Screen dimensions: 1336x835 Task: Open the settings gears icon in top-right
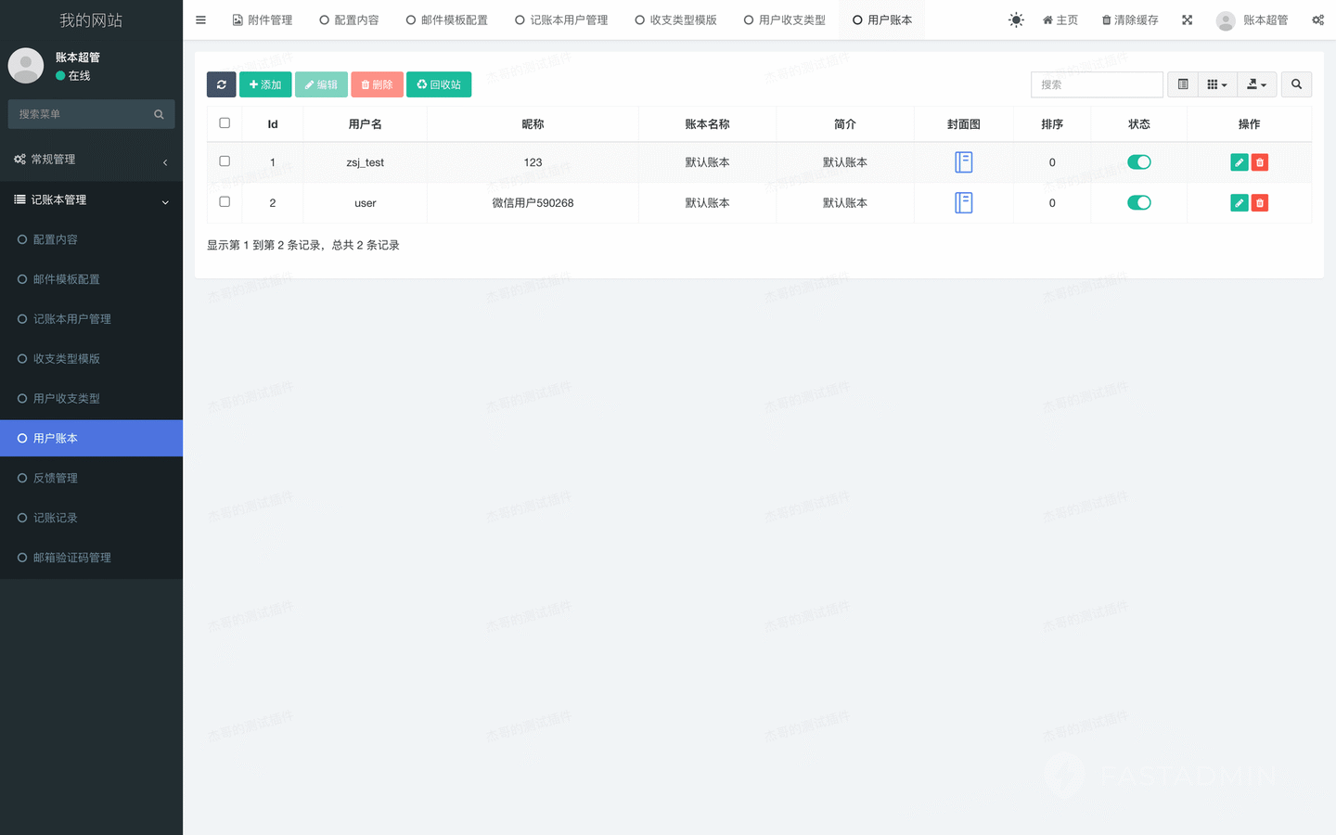coord(1317,19)
